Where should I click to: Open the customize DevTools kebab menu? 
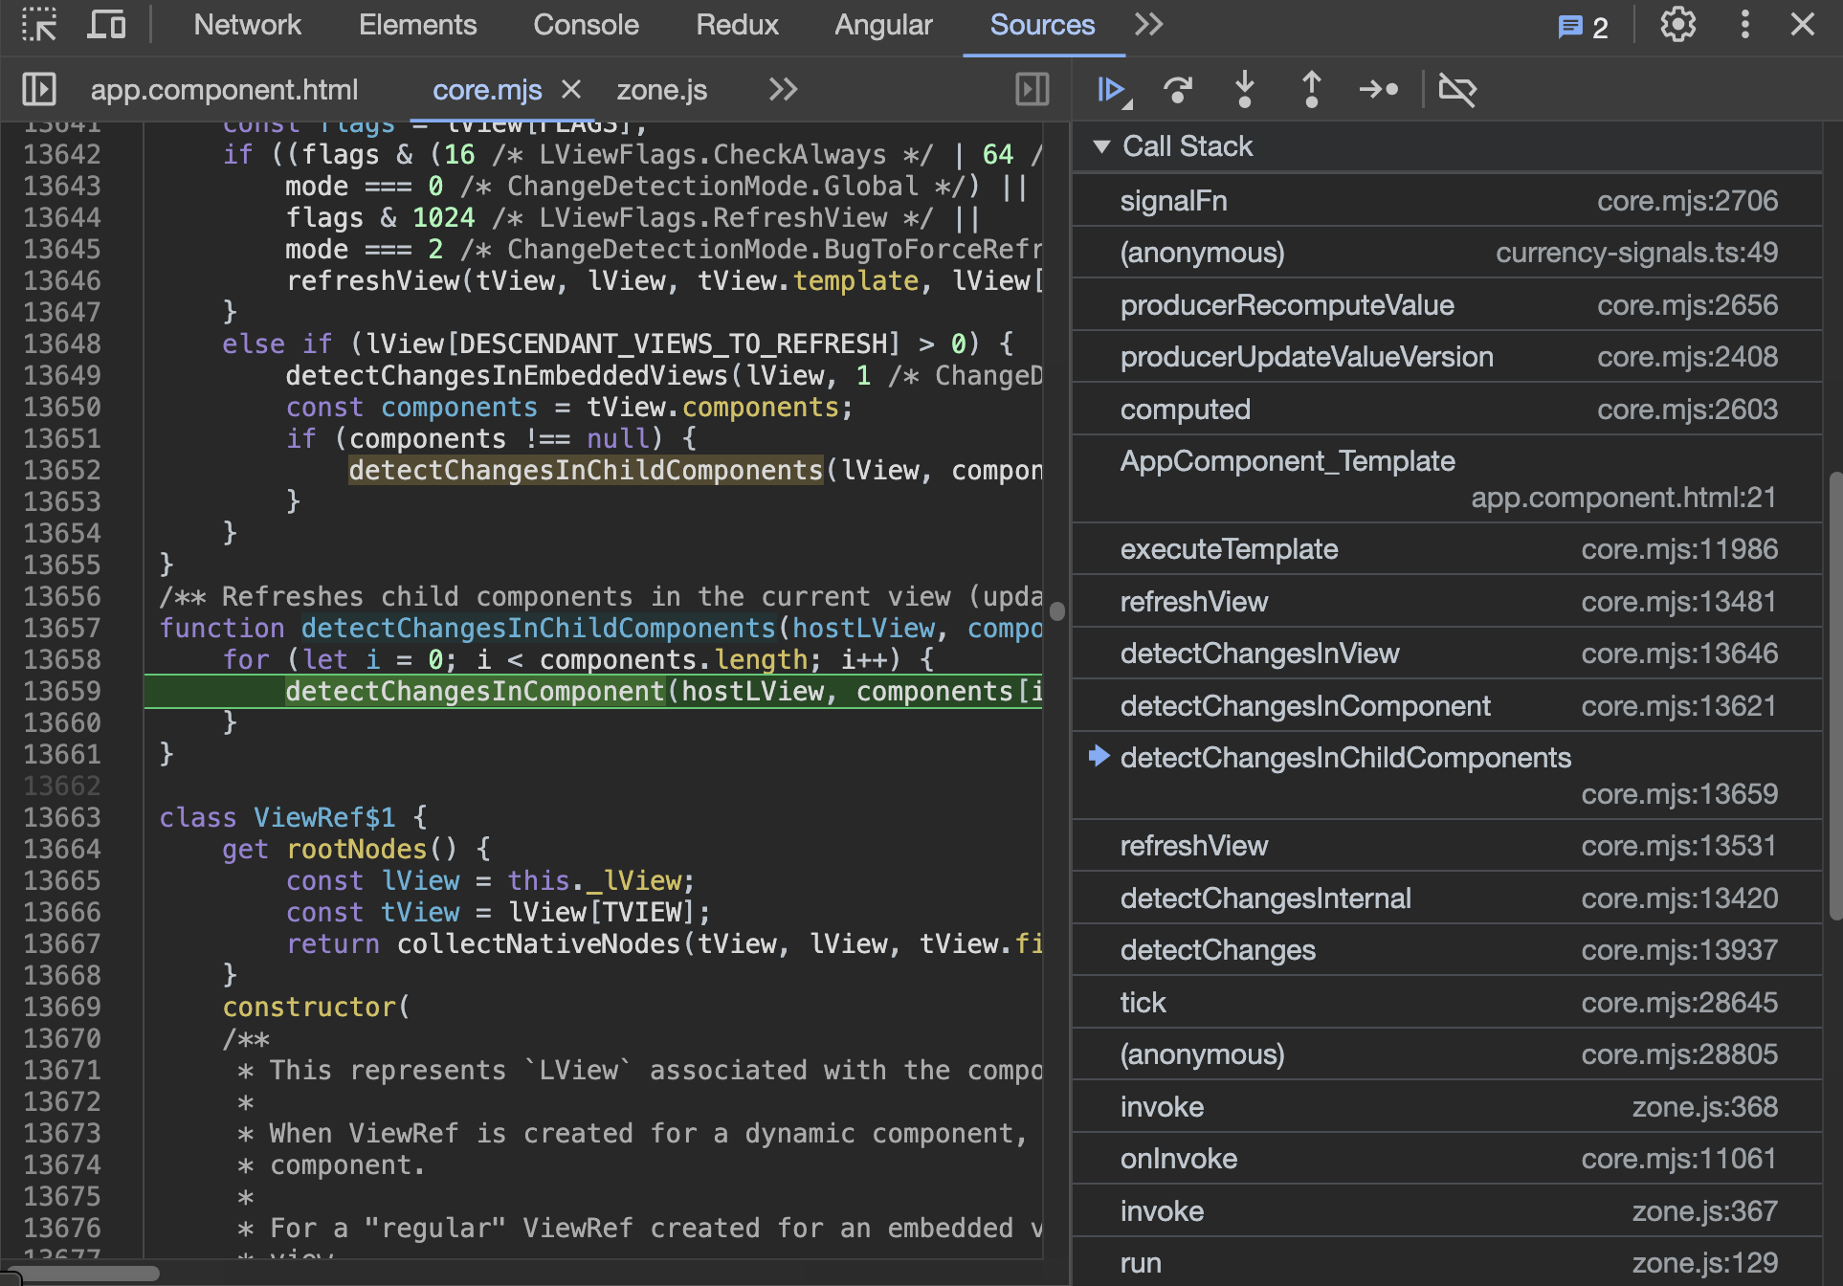pyautogui.click(x=1744, y=25)
